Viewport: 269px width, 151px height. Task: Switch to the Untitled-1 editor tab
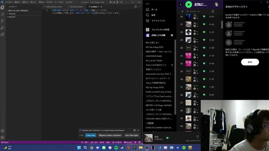pos(94,7)
